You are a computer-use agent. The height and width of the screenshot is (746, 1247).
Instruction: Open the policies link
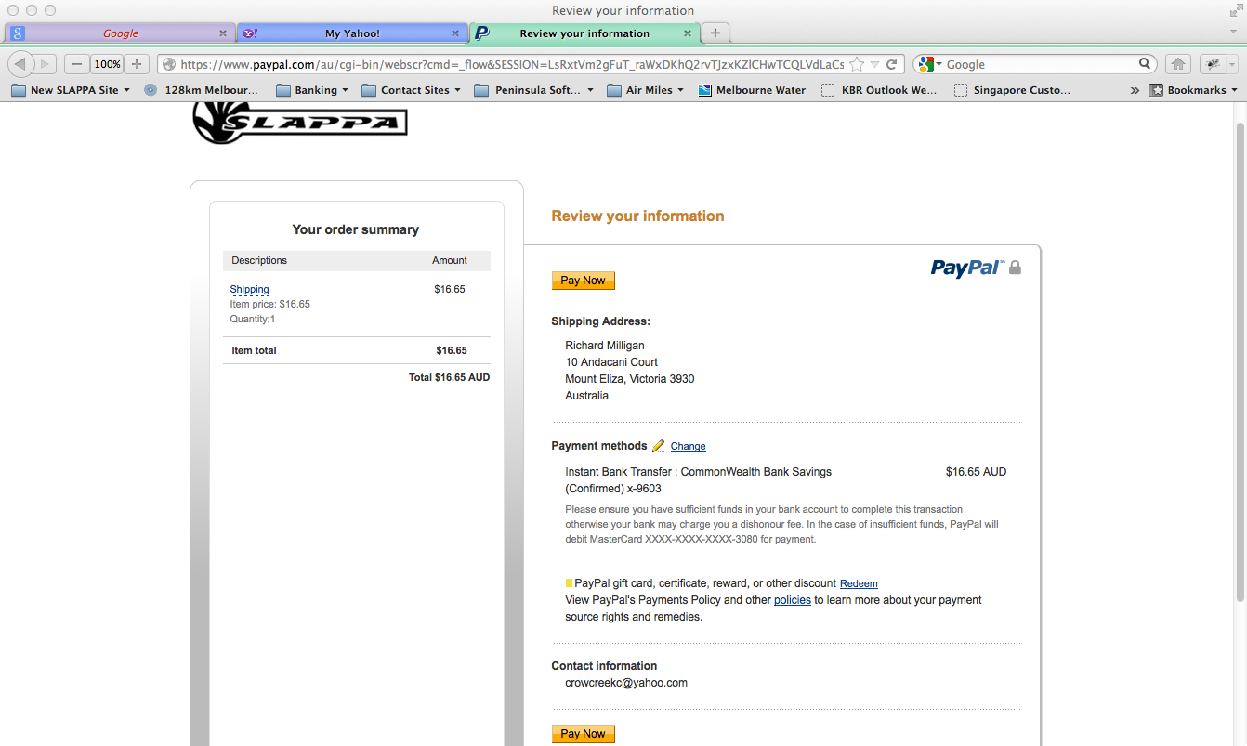click(x=793, y=600)
